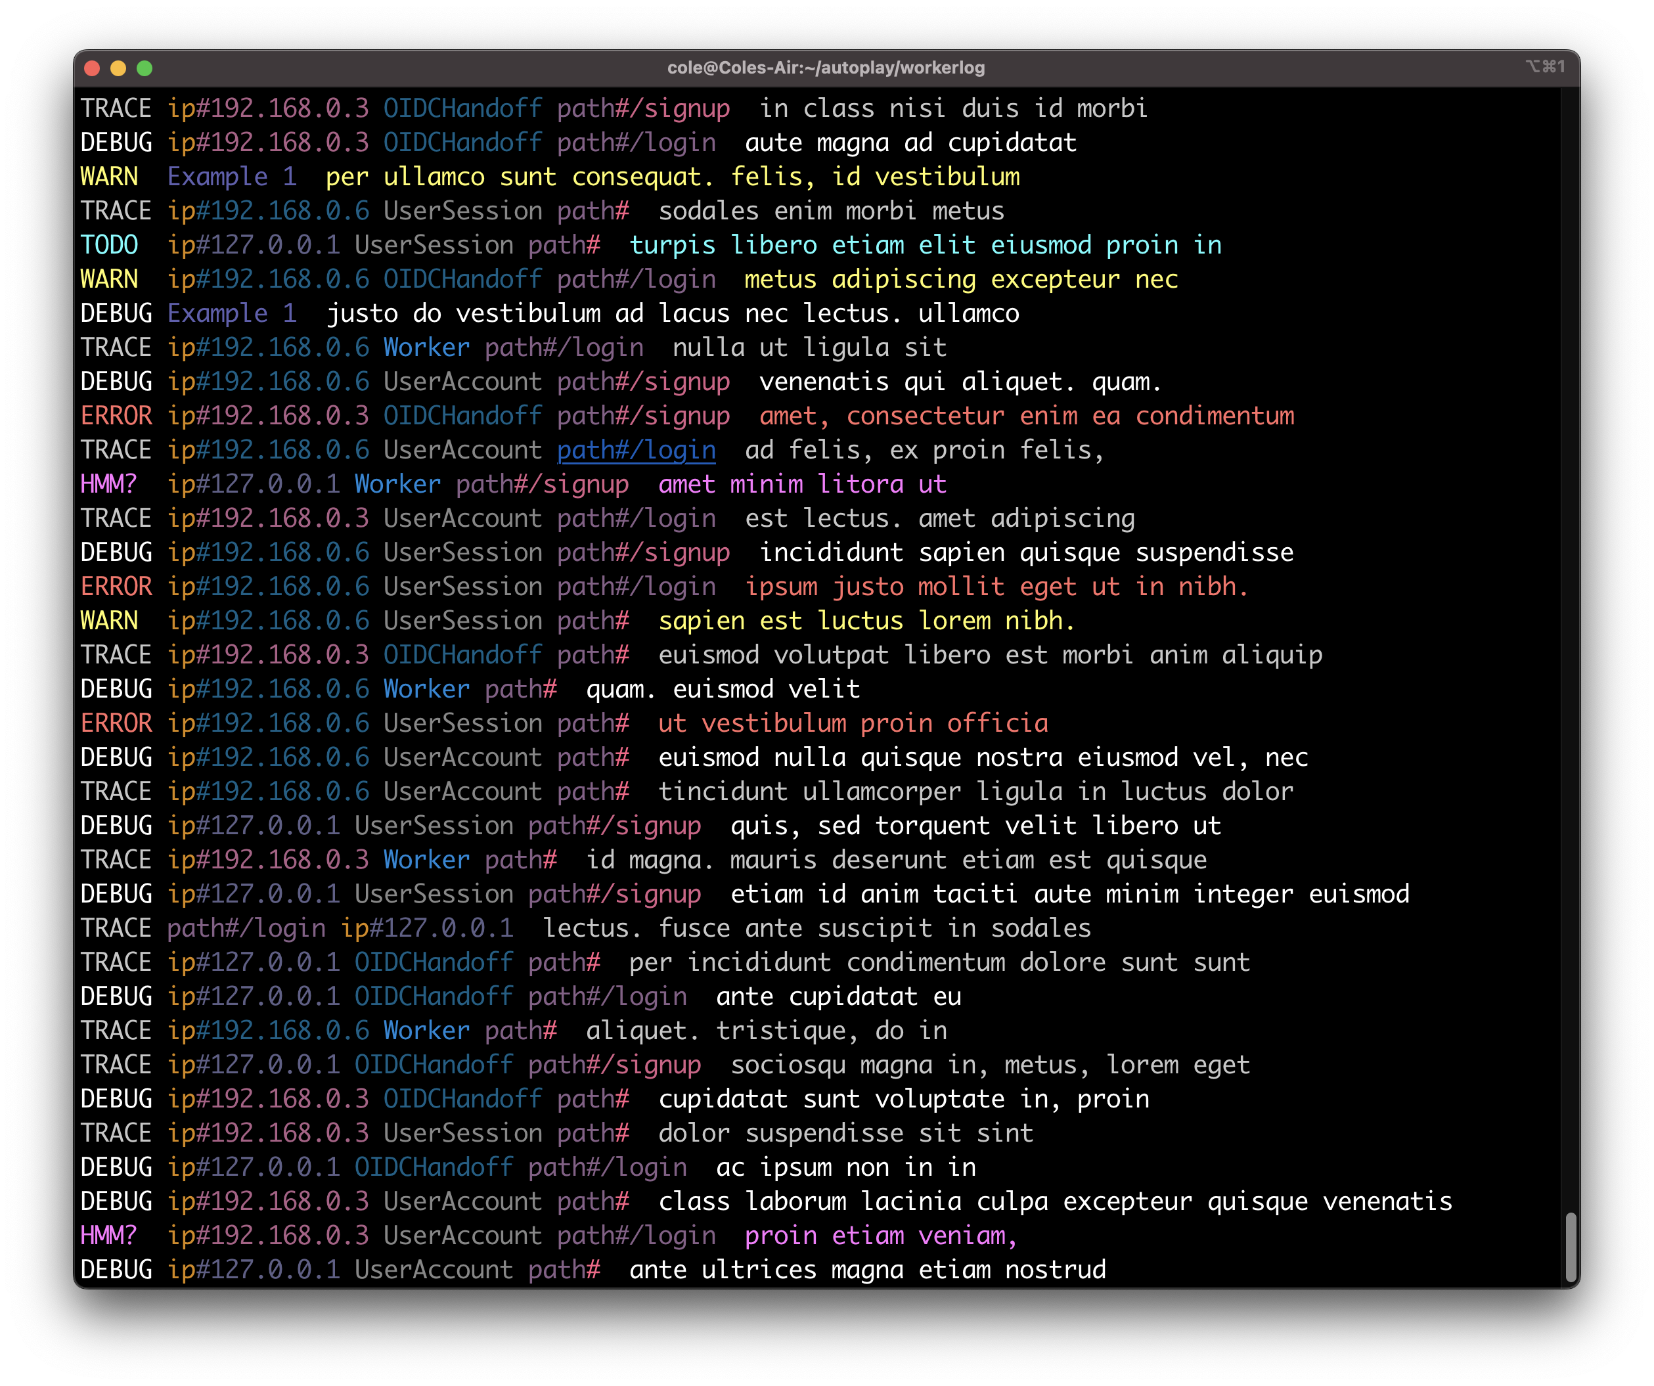Click the underlined path#/login link
Image resolution: width=1654 pixels, height=1386 pixels.
[x=636, y=451]
